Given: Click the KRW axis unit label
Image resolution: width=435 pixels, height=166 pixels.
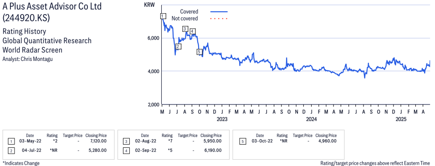Looking at the screenshot, I should pyautogui.click(x=149, y=5).
